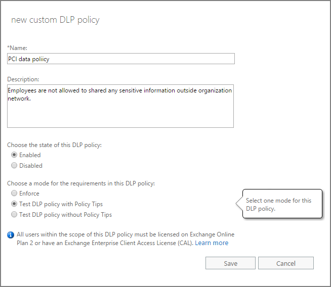Click the blank area inside Description box
This screenshot has width=331, height=287.
tap(120, 114)
